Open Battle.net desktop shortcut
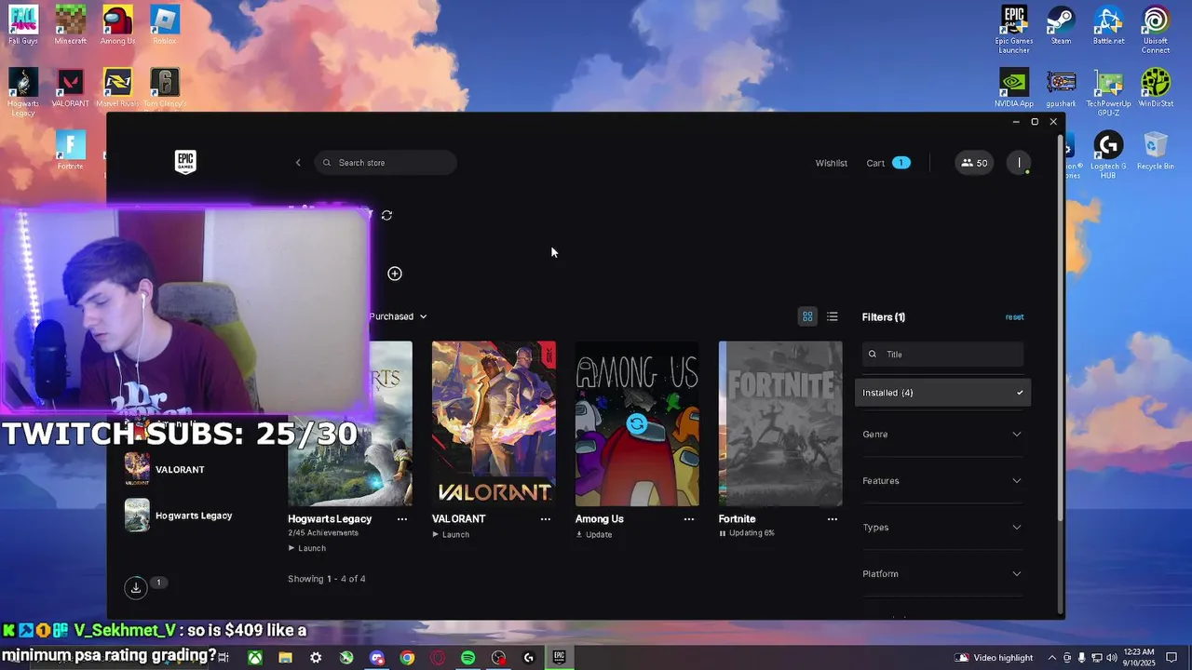The image size is (1192, 670). 1108,26
